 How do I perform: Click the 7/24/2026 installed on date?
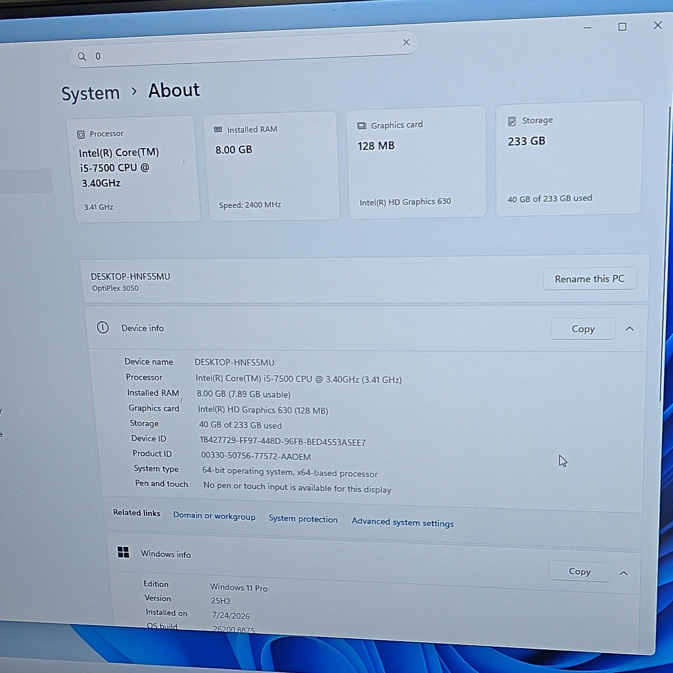pyautogui.click(x=231, y=616)
